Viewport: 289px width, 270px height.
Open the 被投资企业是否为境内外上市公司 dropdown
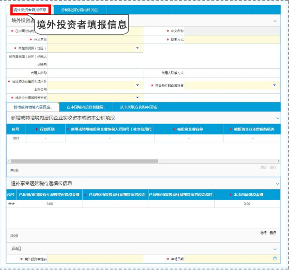[137, 85]
